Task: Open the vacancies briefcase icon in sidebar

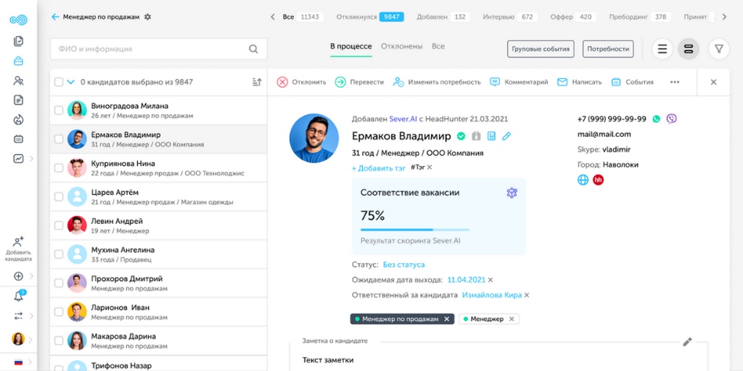Action: pyautogui.click(x=18, y=61)
